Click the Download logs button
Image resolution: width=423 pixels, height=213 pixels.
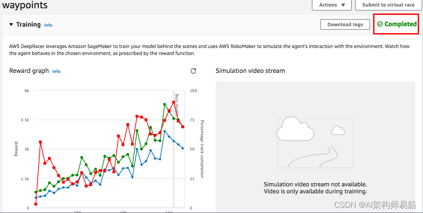[345, 24]
